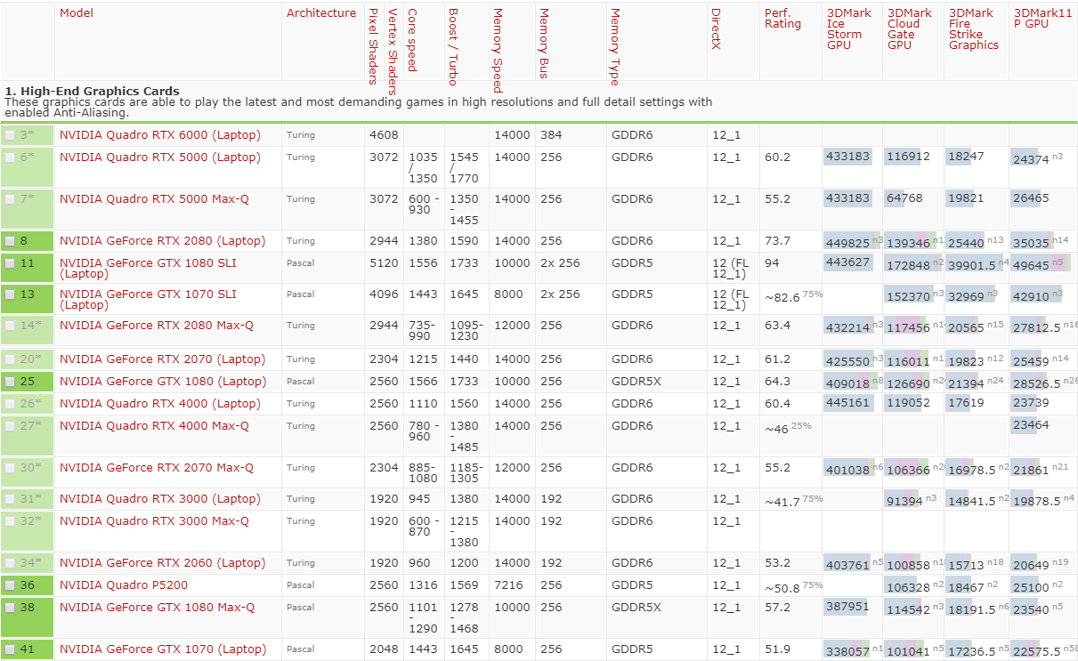Sort table by Model column header
1078x661 pixels.
pyautogui.click(x=76, y=13)
